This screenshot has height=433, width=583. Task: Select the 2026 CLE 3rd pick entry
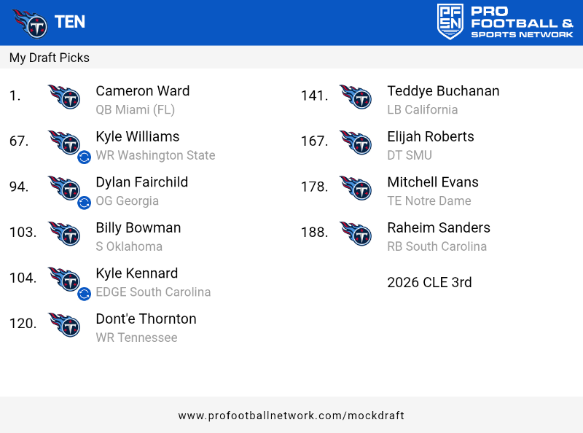(x=429, y=282)
